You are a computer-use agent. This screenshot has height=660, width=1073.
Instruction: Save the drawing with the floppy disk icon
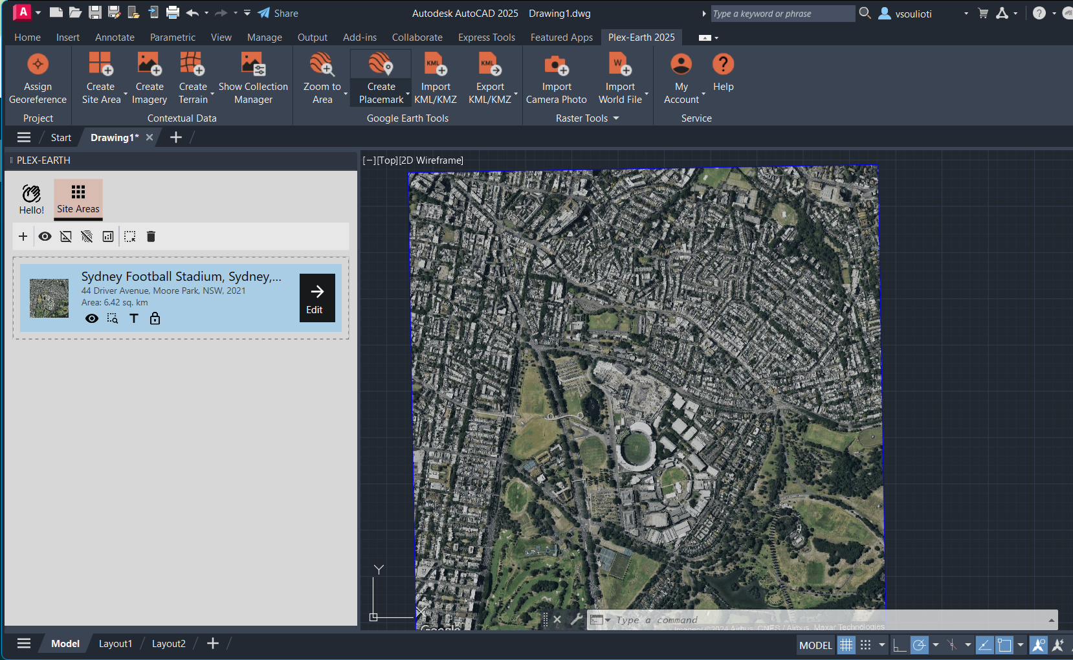[94, 12]
